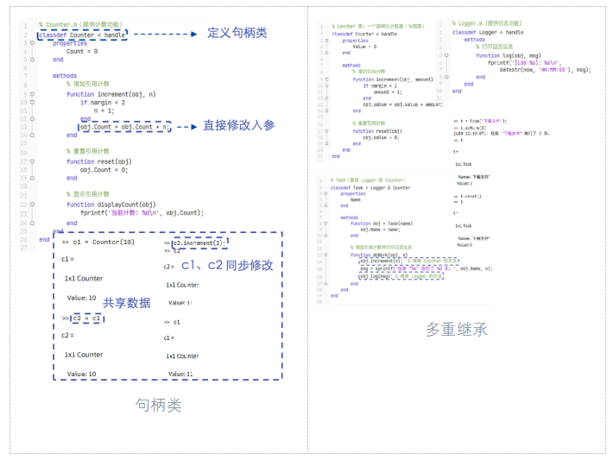
Task: Collapse the properties block fold marker in Counter.m
Action: (32, 43)
